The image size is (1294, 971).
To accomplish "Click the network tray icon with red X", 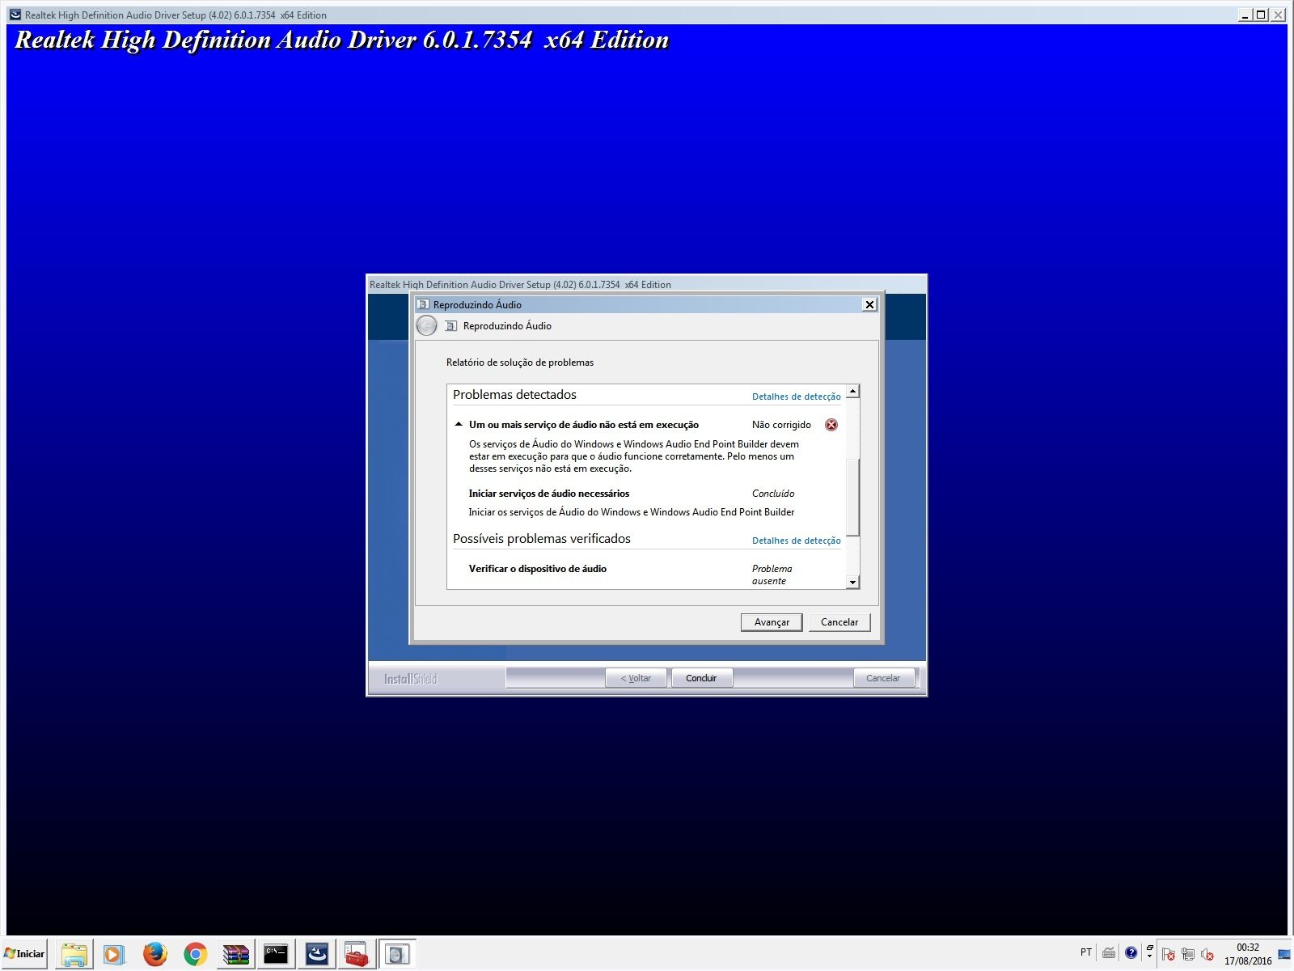I will [1187, 954].
